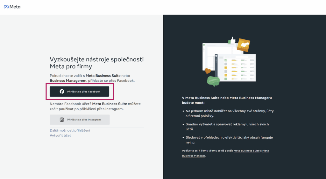Click the bullet starting "Sledovat v přehledech o efektivitě"
This screenshot has width=326, height=179.
(x=229, y=140)
